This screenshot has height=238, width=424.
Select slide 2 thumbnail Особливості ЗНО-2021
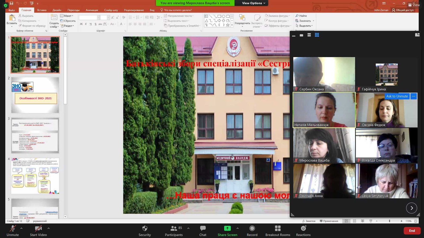35,95
